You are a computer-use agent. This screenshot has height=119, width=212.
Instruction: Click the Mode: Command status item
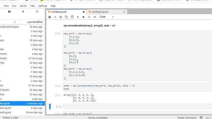pos(187,118)
